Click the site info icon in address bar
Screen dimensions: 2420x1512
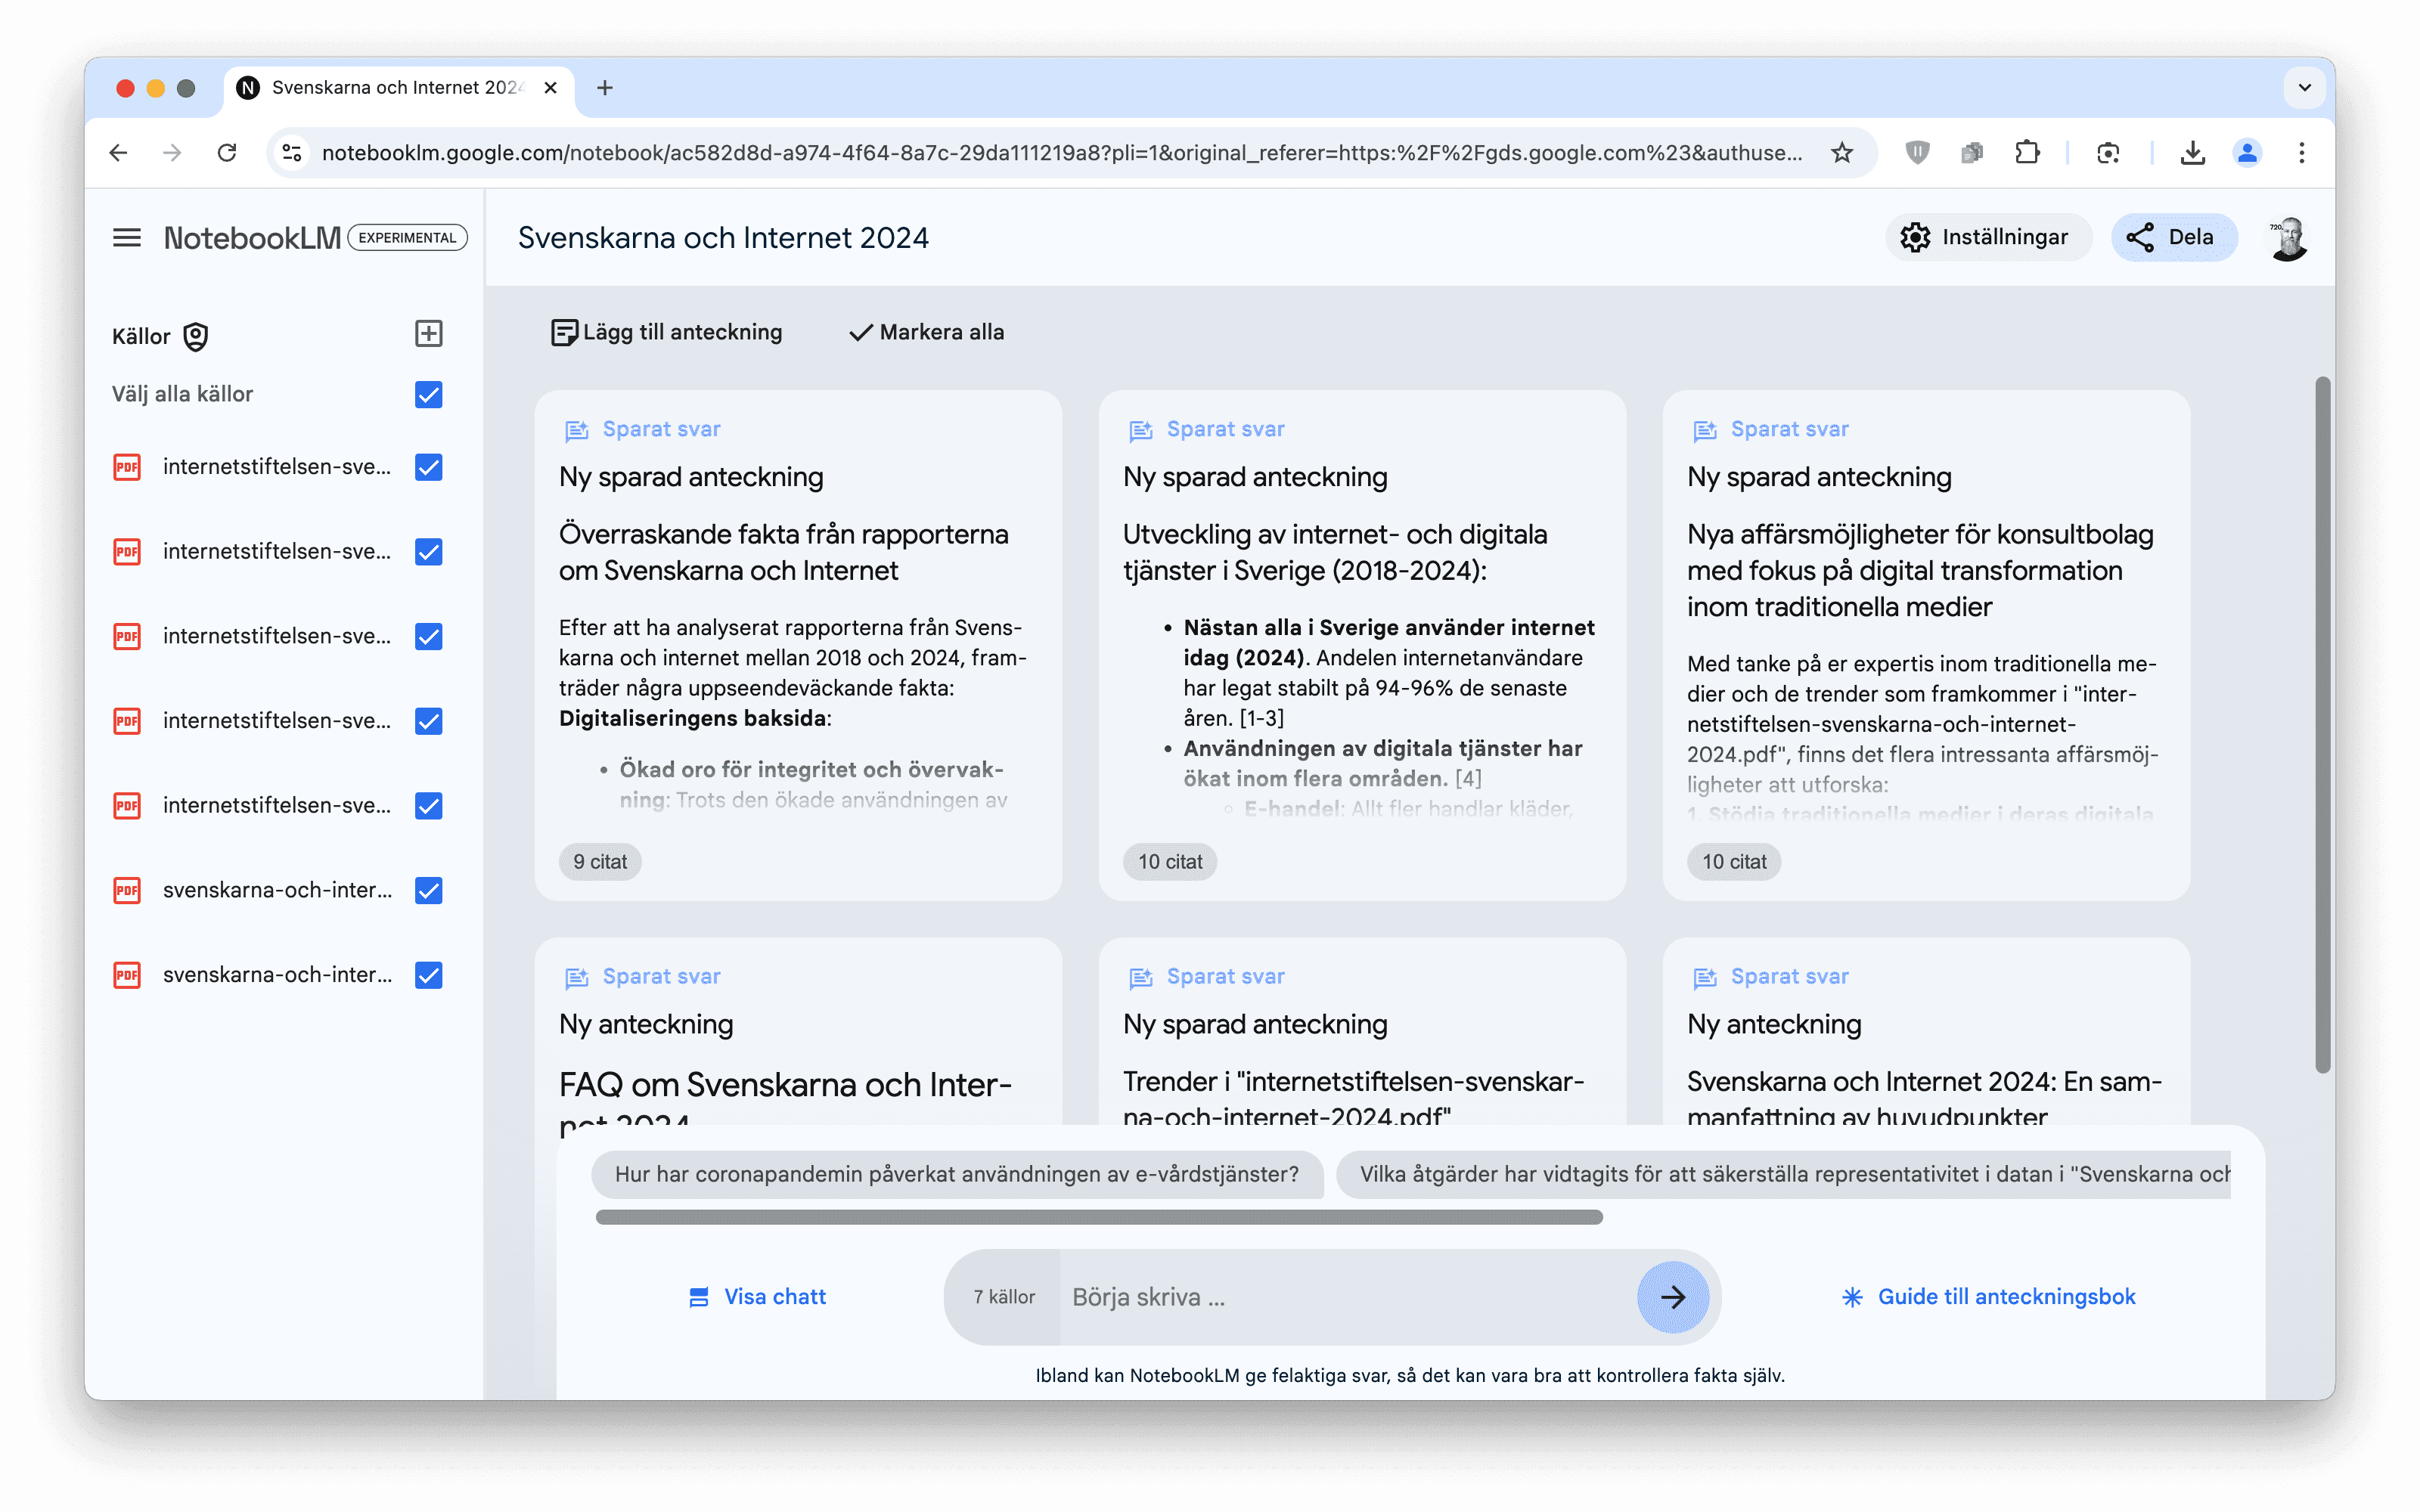pyautogui.click(x=292, y=152)
